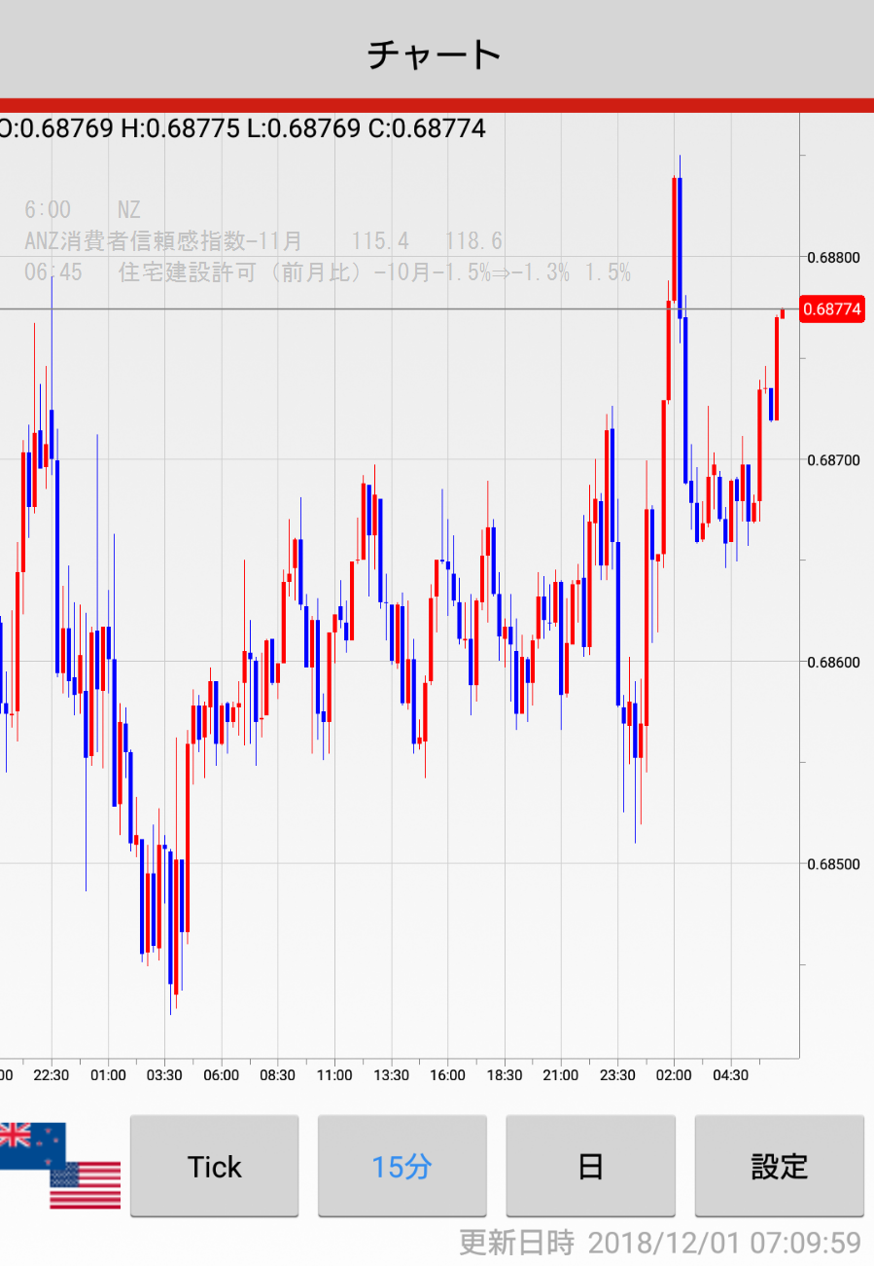Tap the 16:00 time axis label

(447, 1075)
